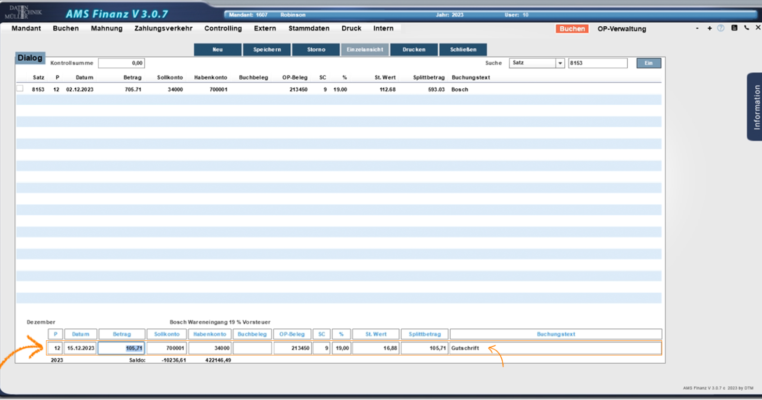Viewport: 762px width, 400px height.
Task: Click the Neu button
Action: click(x=218, y=49)
